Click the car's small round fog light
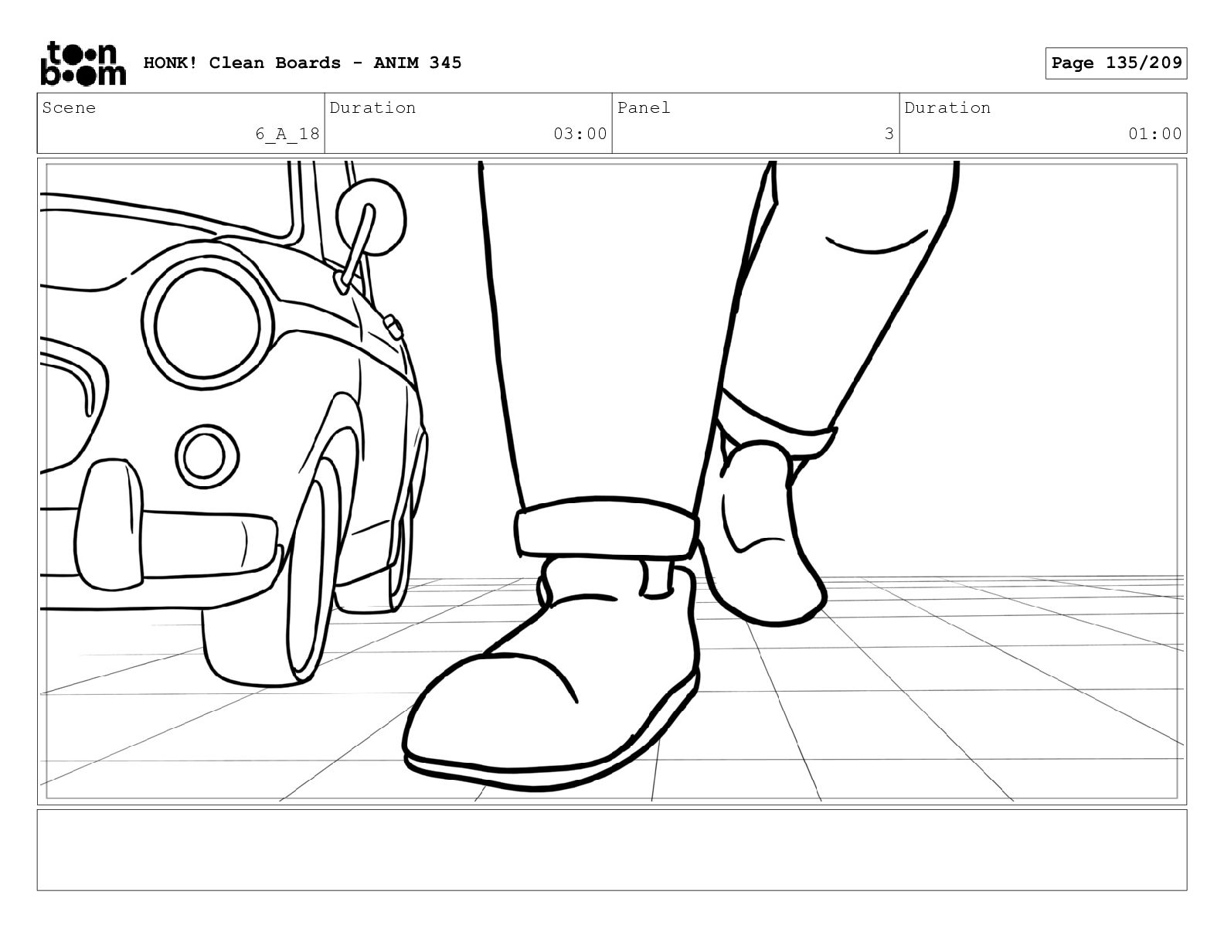Screen dimensions: 1224x946 204,455
